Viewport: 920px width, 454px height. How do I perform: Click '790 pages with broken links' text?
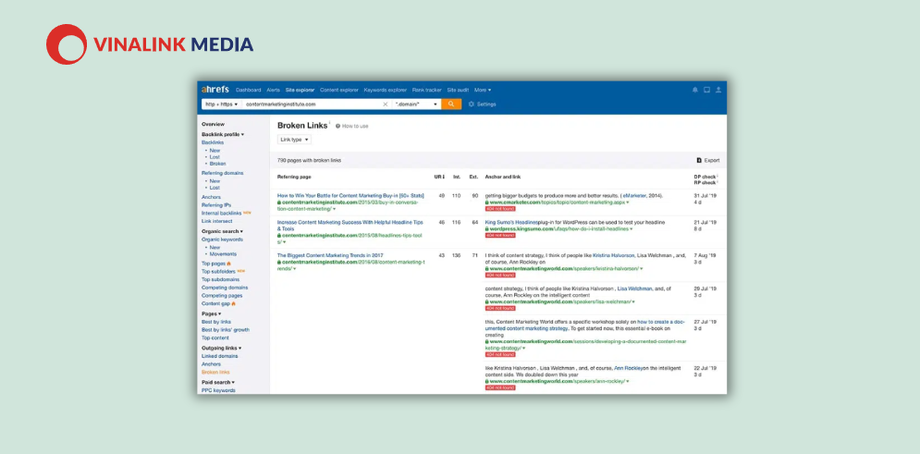309,160
